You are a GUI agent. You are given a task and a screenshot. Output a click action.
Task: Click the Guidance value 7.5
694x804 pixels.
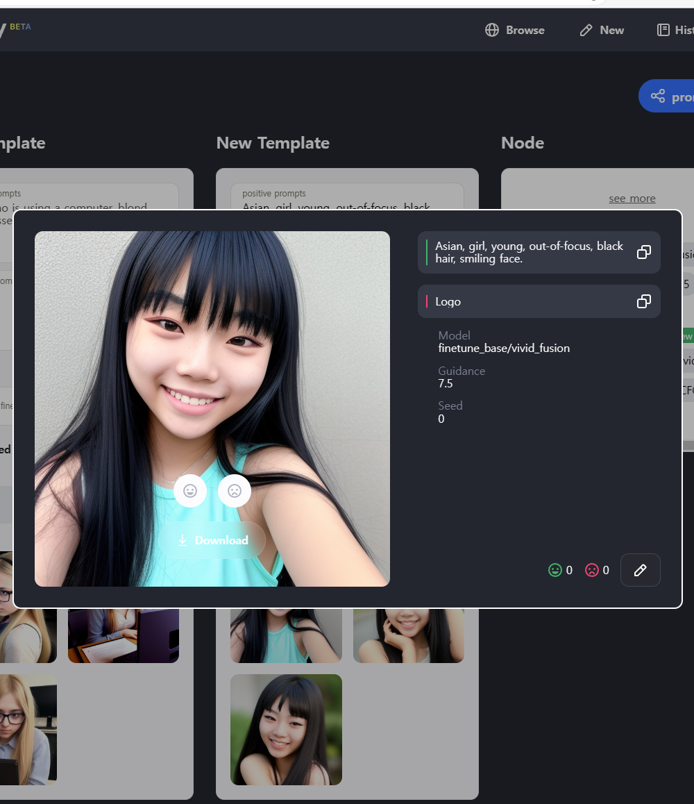coord(446,383)
